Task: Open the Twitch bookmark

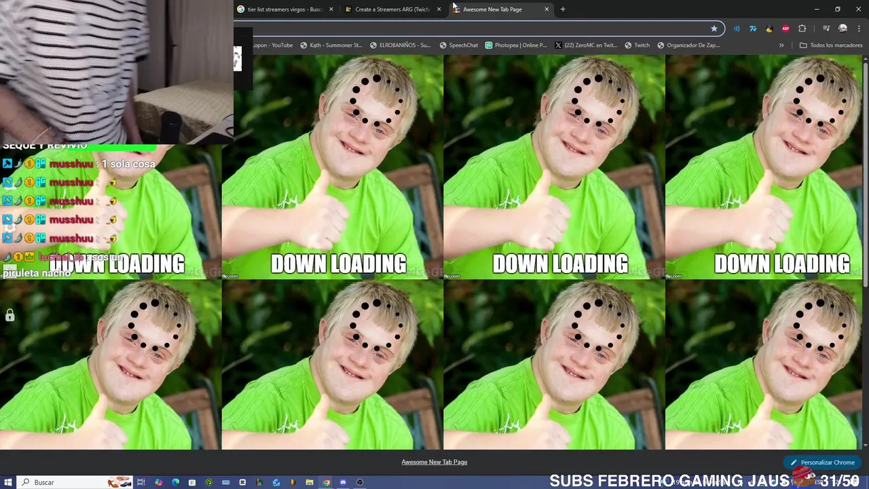Action: (x=637, y=46)
